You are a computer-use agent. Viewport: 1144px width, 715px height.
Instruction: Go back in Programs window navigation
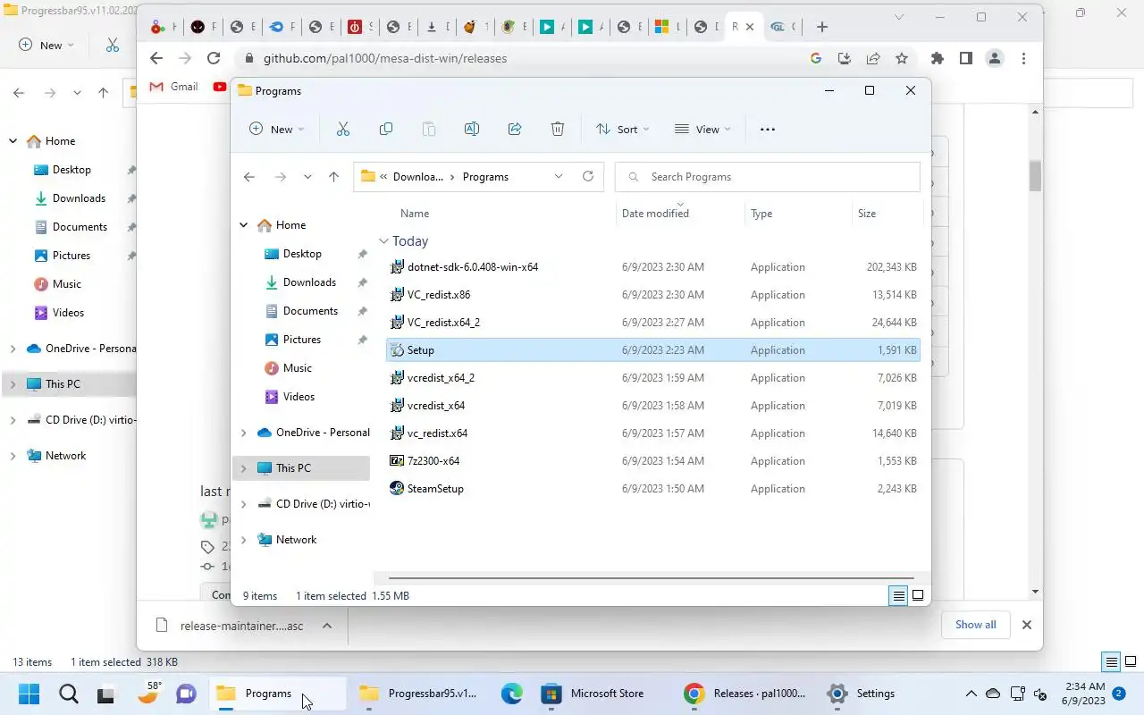(249, 177)
